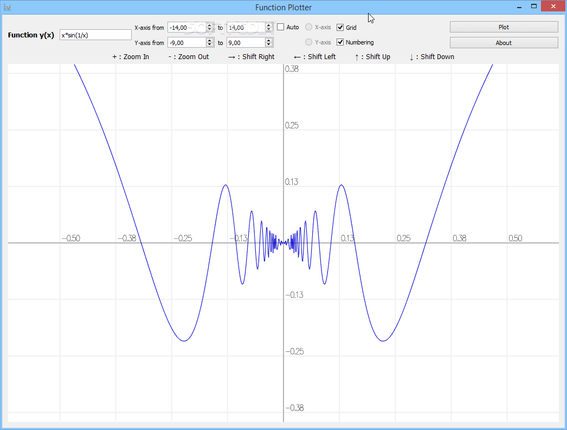This screenshot has height=430, width=567.
Task: Decrease the Y-axis to value with the down arrow
Action: pos(269,45)
